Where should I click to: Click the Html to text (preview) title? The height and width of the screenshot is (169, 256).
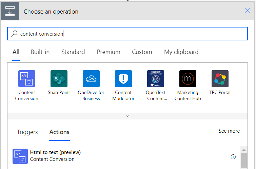pyautogui.click(x=55, y=152)
